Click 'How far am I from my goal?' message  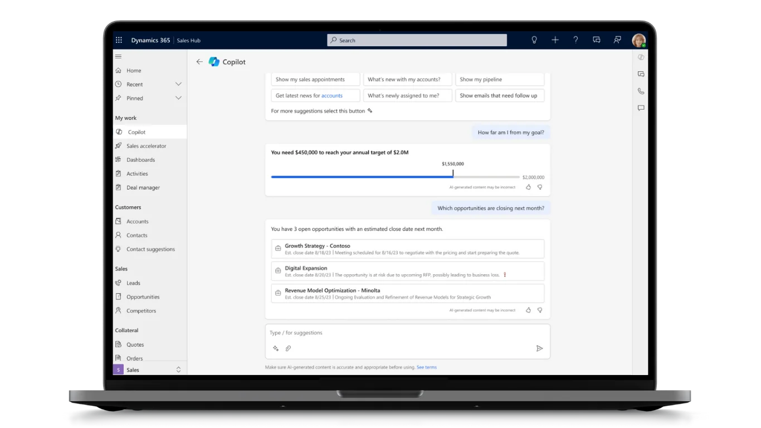(x=511, y=133)
